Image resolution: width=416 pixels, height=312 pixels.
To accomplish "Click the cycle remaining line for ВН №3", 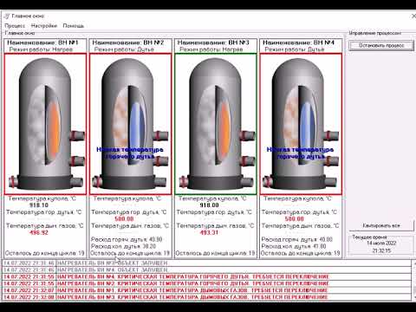I will click(x=215, y=253).
